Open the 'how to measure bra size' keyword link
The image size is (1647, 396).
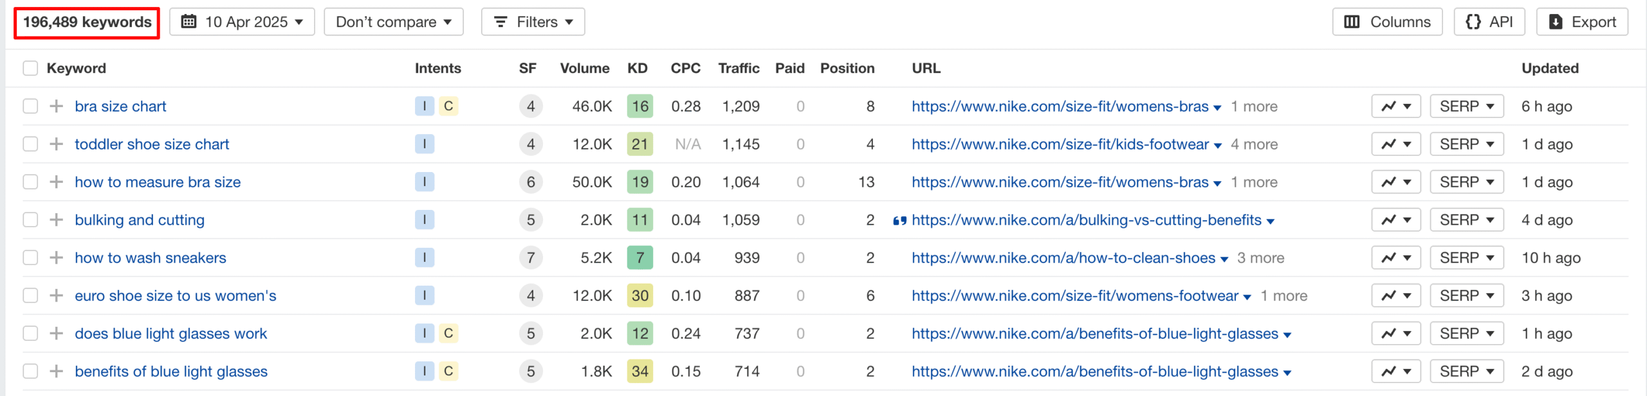(x=158, y=182)
